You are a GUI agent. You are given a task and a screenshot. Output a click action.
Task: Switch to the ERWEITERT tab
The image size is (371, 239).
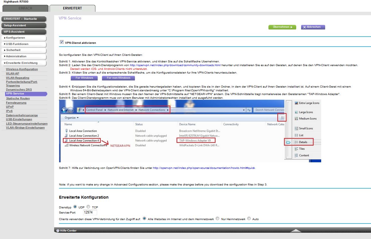click(72, 8)
